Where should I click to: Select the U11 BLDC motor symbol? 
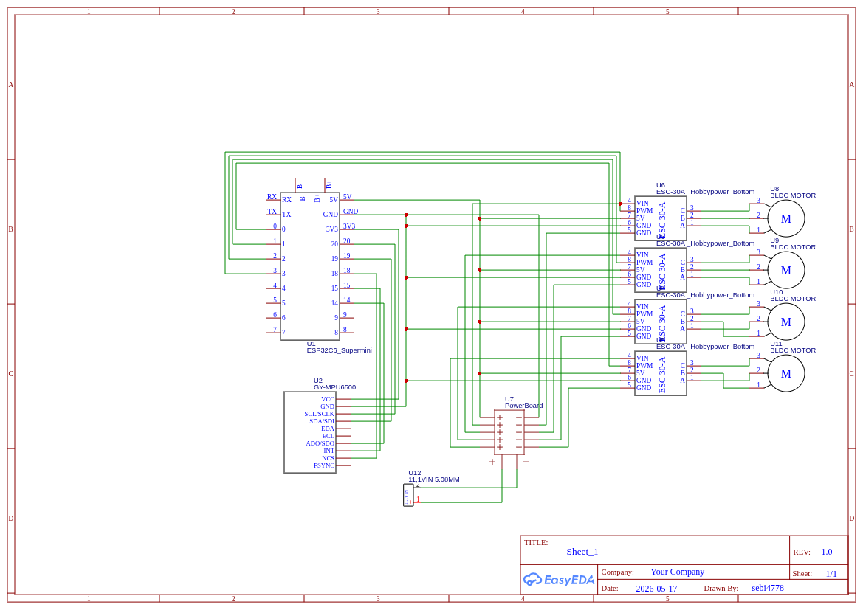(x=786, y=373)
